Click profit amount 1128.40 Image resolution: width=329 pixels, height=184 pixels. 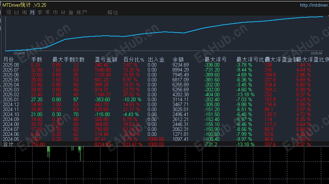coord(103,75)
